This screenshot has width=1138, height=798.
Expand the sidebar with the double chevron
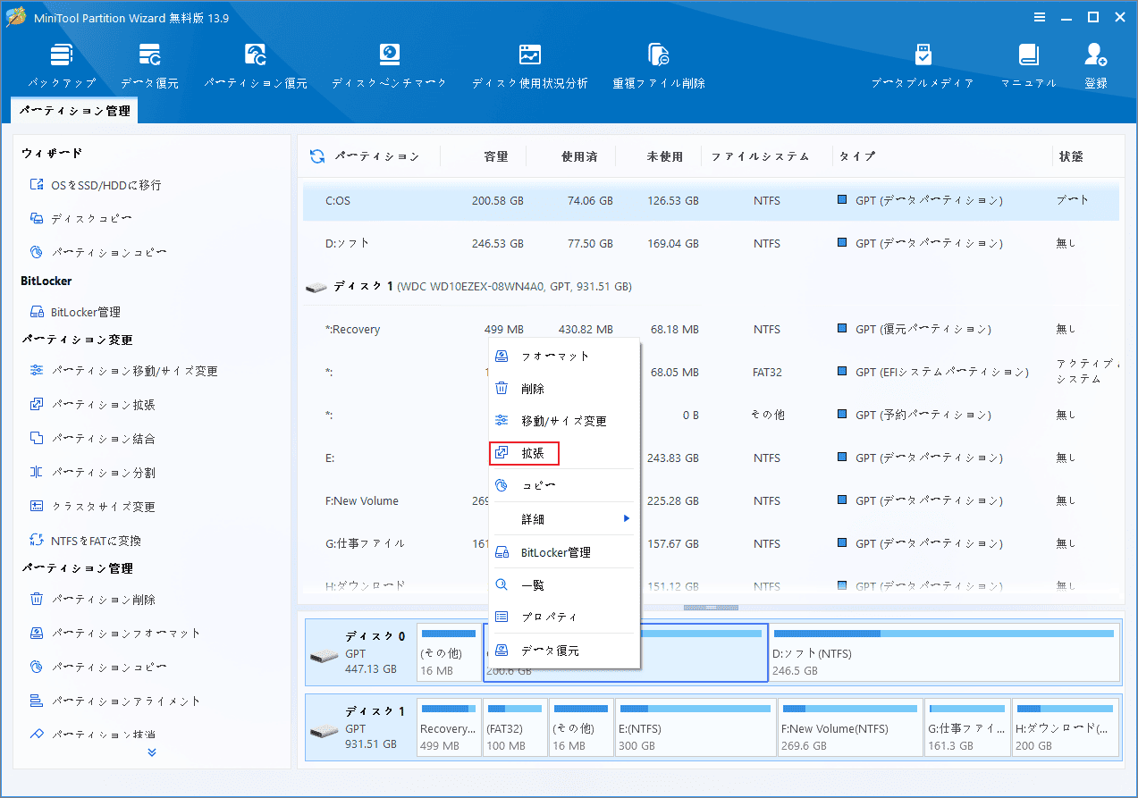point(152,752)
